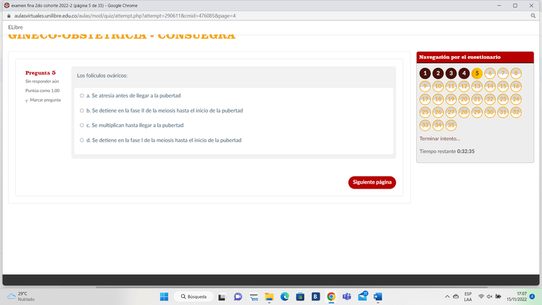Jump to question 30 in navigation

tap(490, 113)
